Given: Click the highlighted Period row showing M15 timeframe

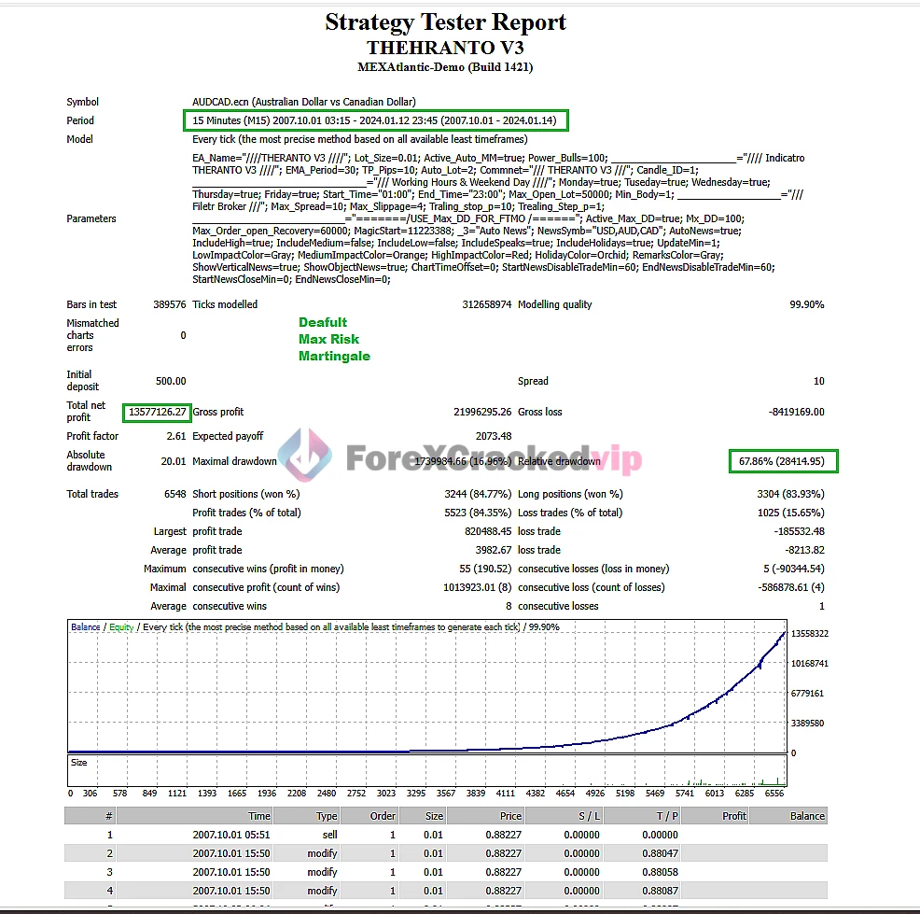Looking at the screenshot, I should point(376,120).
